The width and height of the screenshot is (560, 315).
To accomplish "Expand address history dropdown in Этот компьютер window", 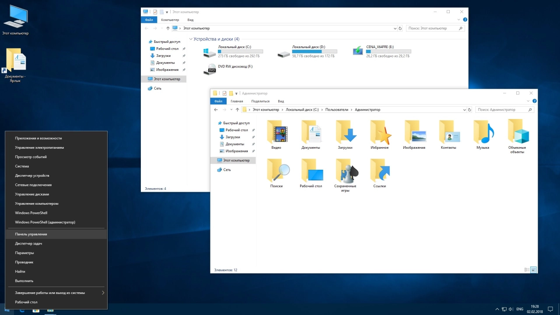I will tap(395, 28).
